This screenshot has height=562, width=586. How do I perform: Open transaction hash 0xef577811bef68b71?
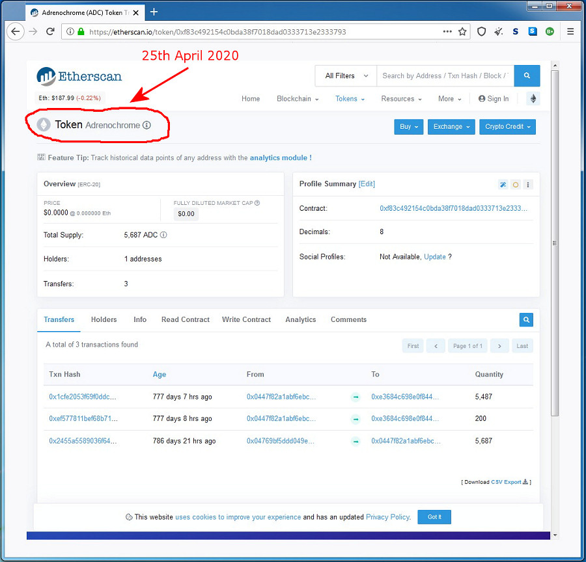83,418
